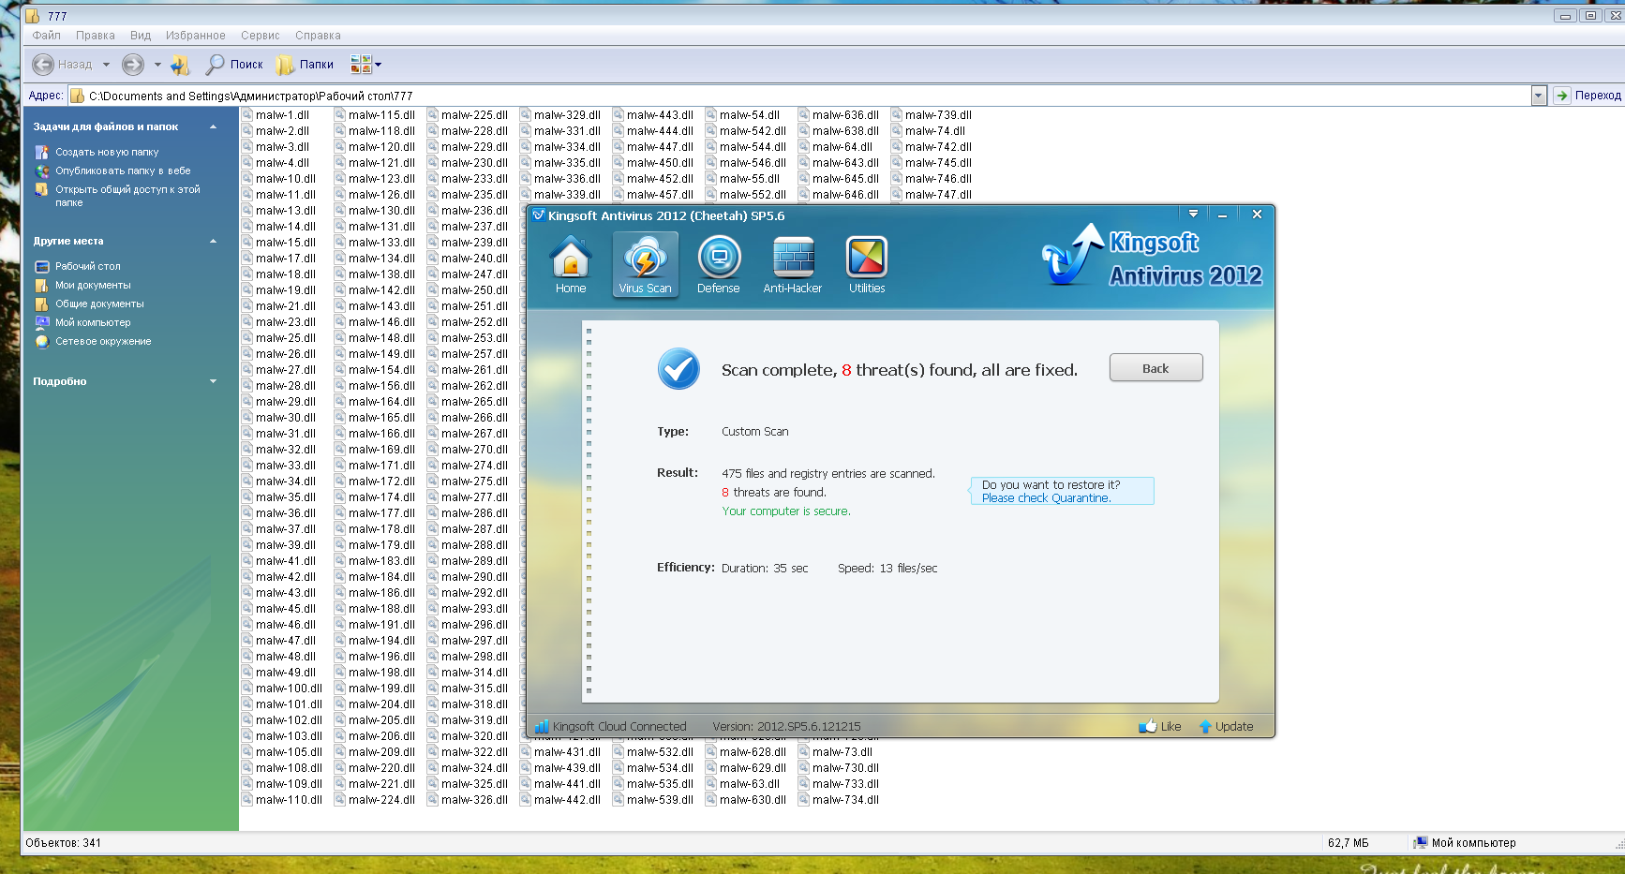Click the Kingsoft Antivirus 2012 logo
1625x874 pixels.
coord(1152,257)
